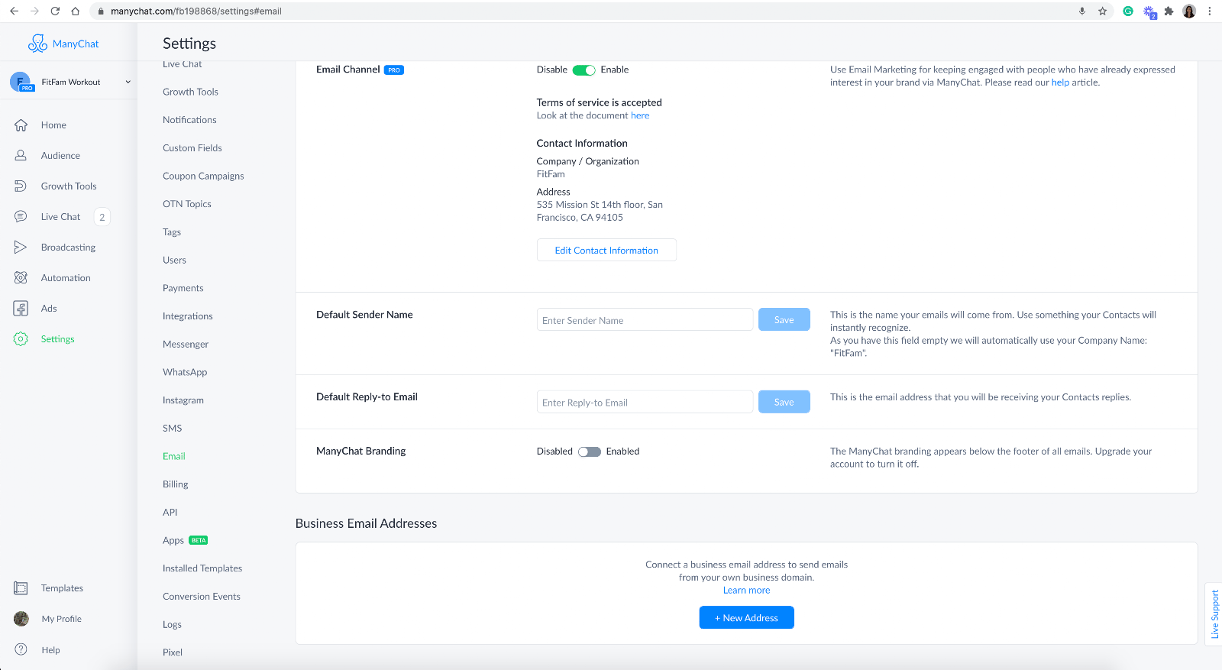Open the Live Support side tab
The image size is (1222, 670).
[1214, 614]
